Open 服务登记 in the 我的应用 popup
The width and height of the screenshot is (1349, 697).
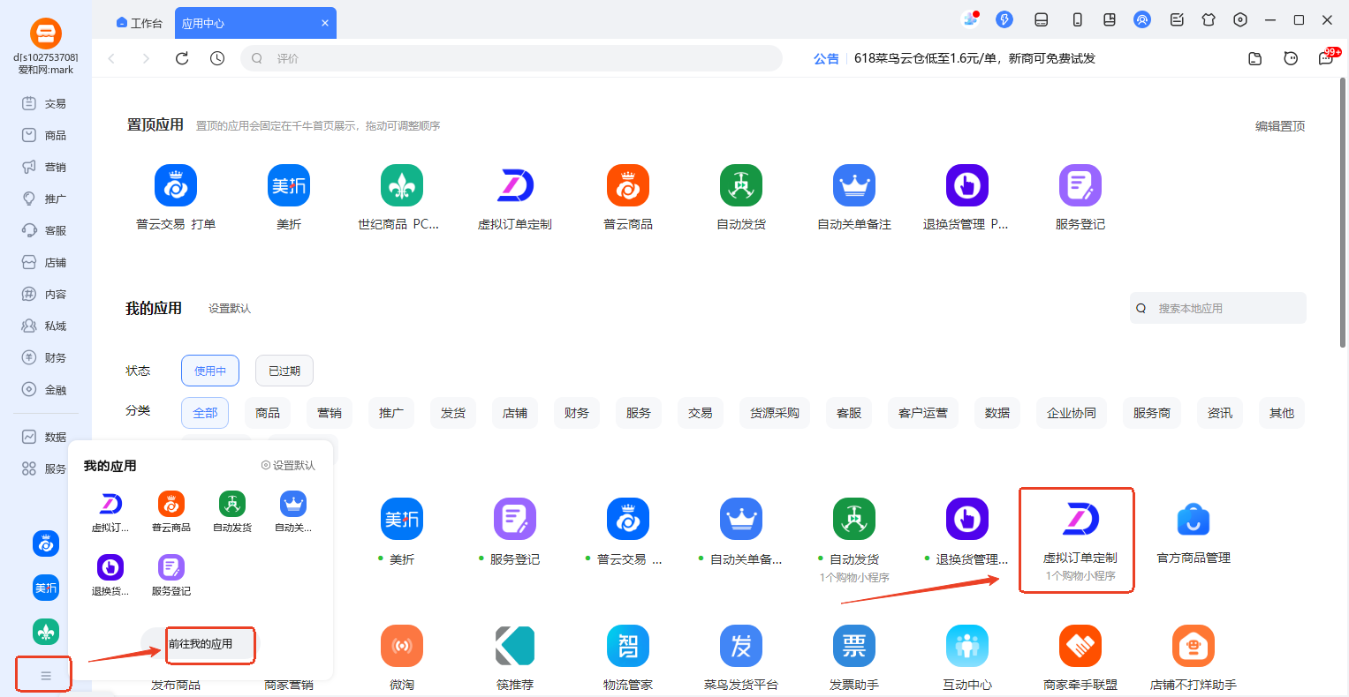171,567
